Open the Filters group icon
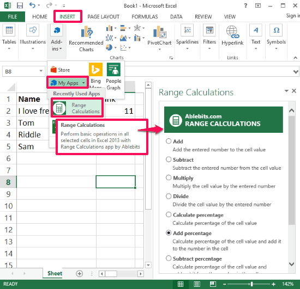 click(209, 30)
